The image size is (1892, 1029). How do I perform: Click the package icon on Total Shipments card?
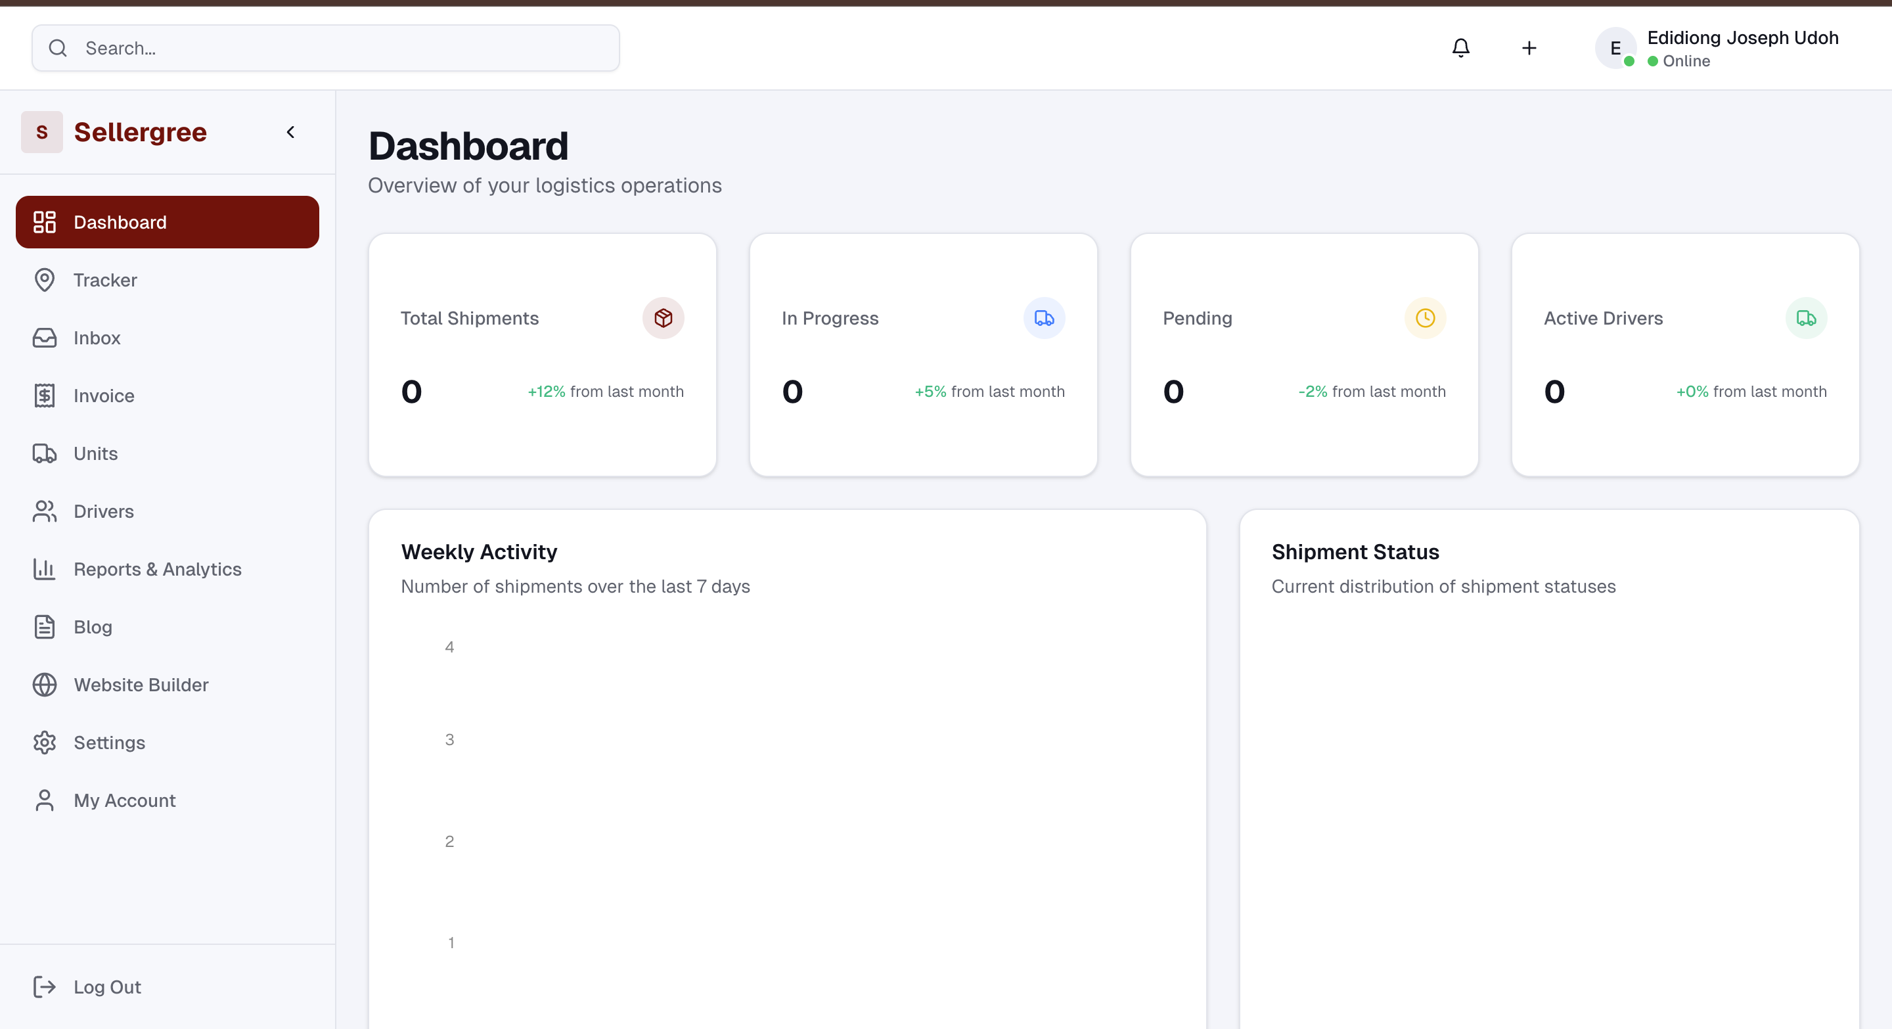664,318
